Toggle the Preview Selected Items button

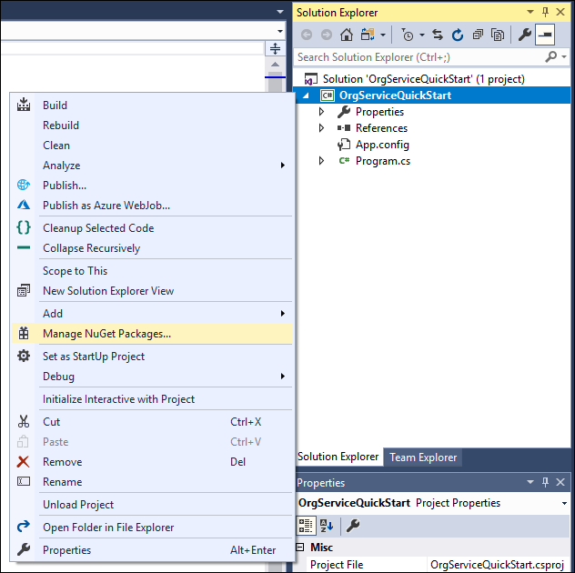tap(545, 35)
